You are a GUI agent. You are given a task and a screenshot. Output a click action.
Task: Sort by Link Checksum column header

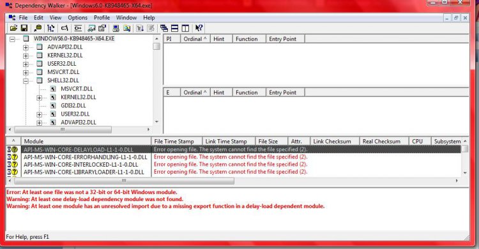335,141
